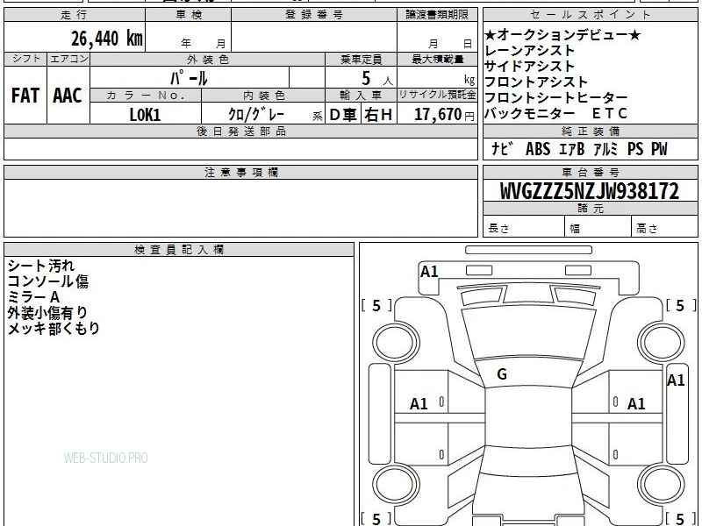The height and width of the screenshot is (526, 702).
Task: Select the バックモニター ETC line
Action: (x=556, y=113)
